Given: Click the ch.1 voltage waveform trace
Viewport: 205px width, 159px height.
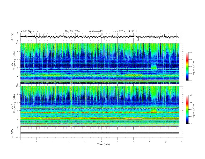Looking at the screenshot, I should point(100,37).
